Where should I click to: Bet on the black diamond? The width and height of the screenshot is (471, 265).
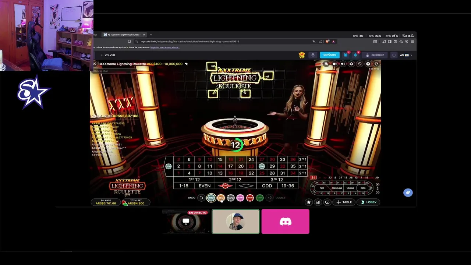tap(246, 186)
